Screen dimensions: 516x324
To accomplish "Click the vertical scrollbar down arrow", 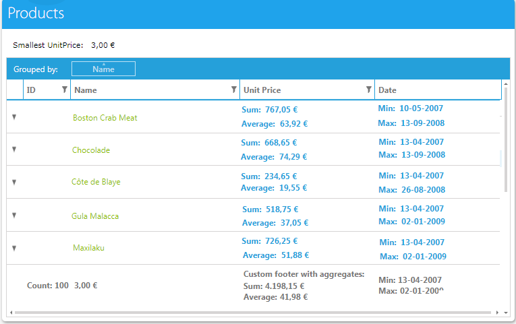I will click(506, 313).
